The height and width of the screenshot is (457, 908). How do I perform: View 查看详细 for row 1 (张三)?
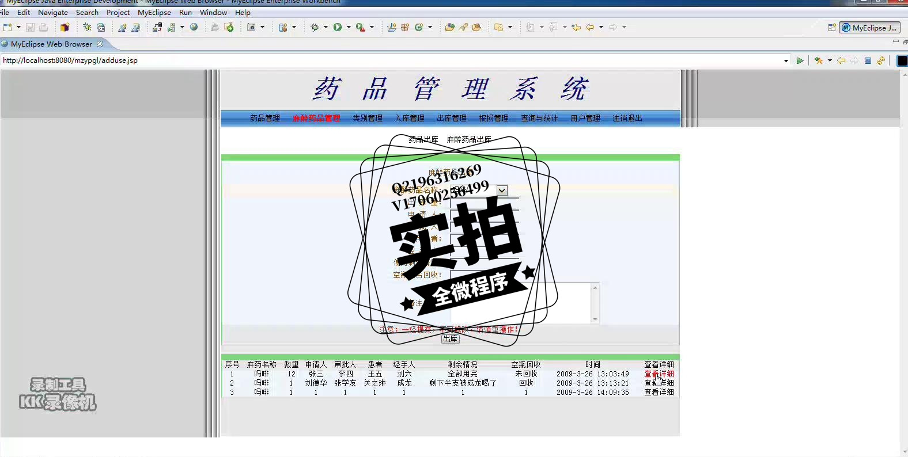659,374
